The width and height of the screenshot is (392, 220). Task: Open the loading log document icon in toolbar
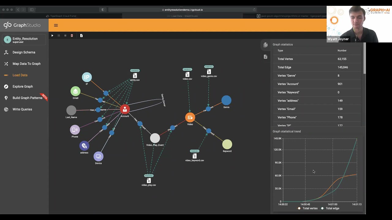81,35
